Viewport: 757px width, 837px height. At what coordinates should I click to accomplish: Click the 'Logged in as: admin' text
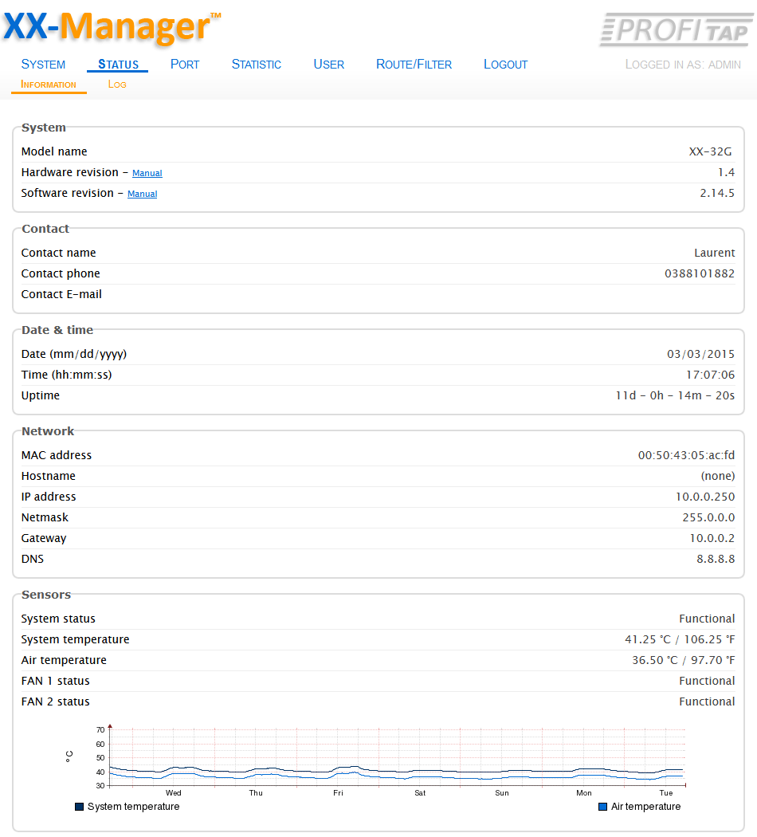tap(683, 65)
